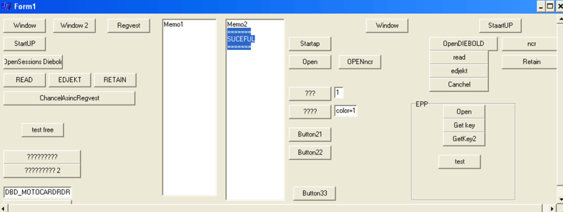563x212 pixels.
Task: Click vertical scrollbar down arrow
Action: pyautogui.click(x=560, y=200)
